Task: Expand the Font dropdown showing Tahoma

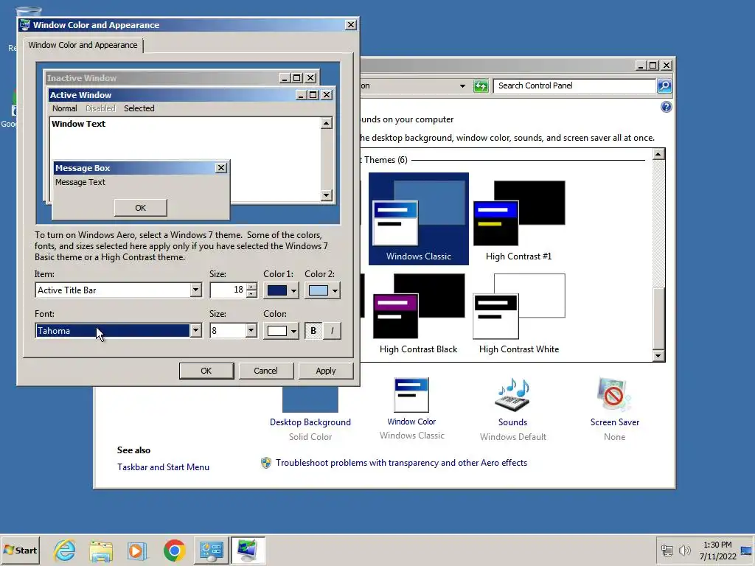Action: pos(195,331)
